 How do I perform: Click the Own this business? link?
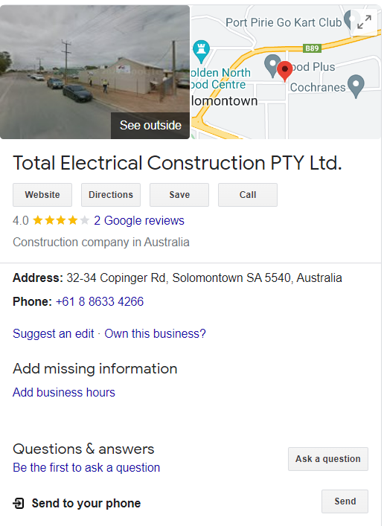tap(155, 334)
